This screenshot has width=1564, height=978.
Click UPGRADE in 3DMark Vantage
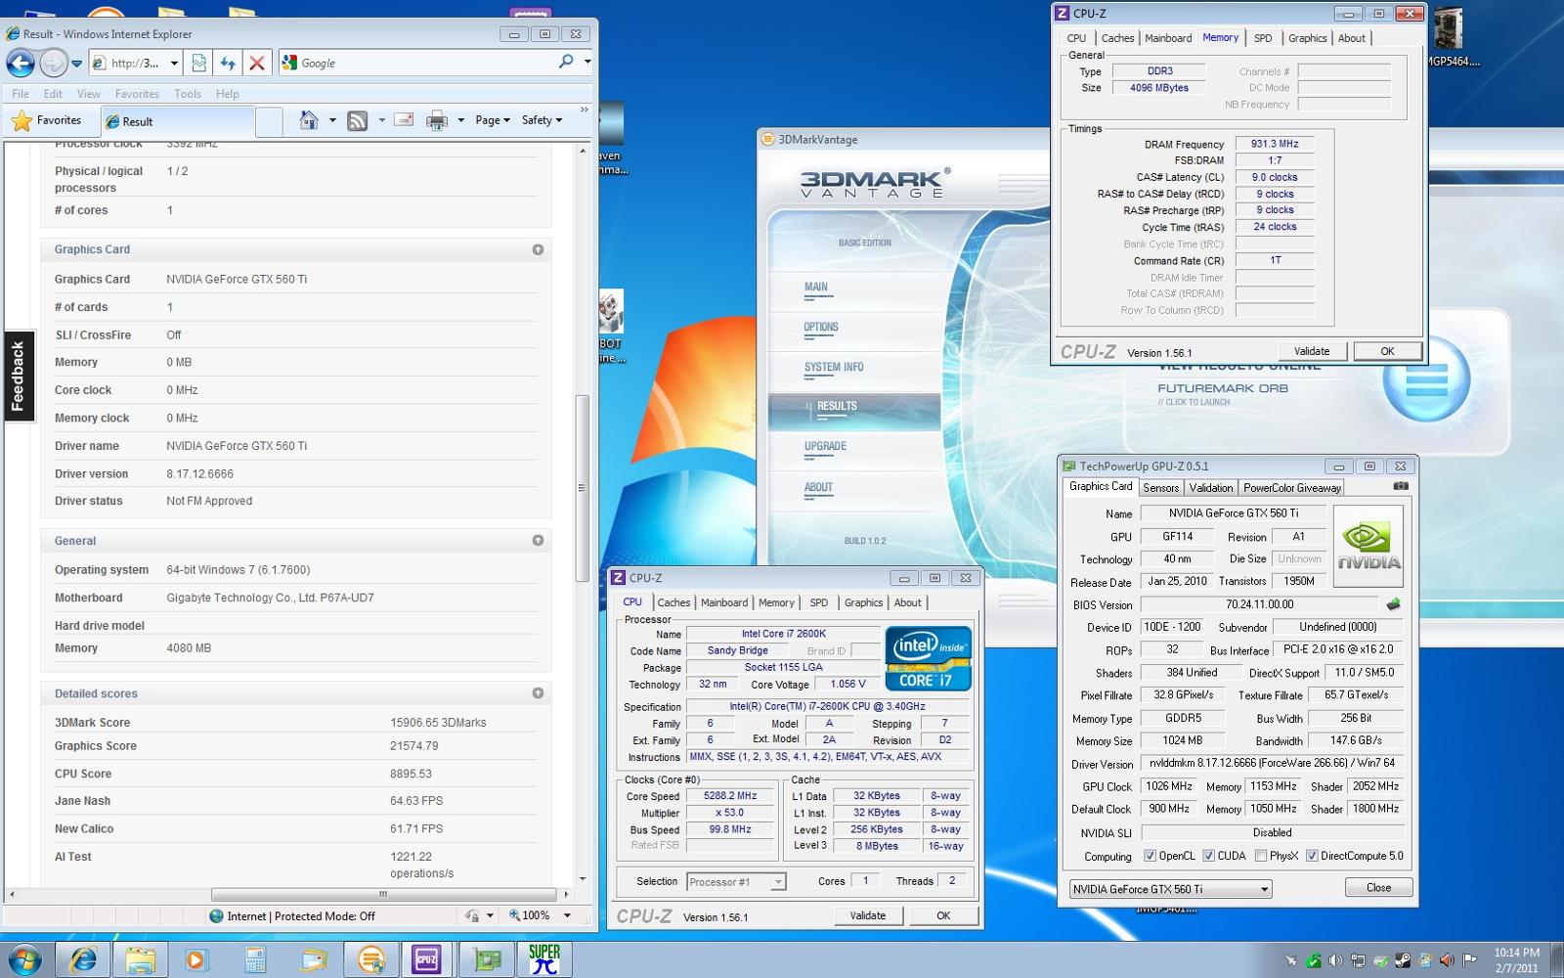tap(825, 447)
